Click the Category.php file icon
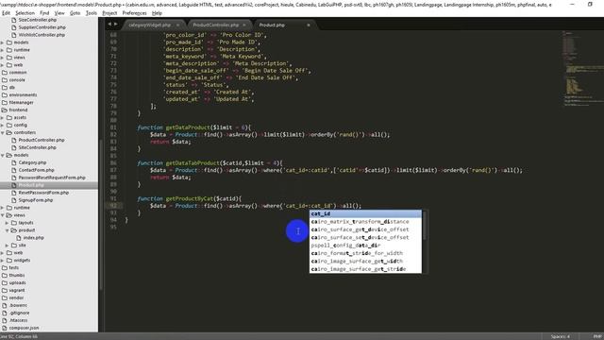The width and height of the screenshot is (604, 340). pos(14,162)
